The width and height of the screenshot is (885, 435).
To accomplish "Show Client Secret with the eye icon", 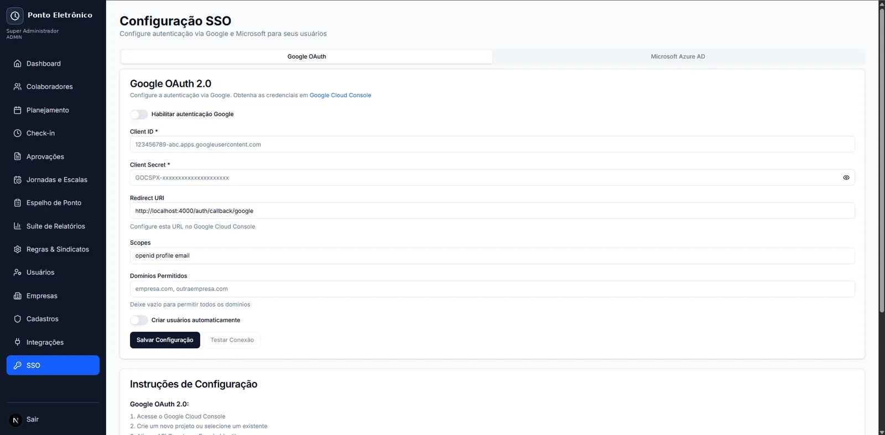I will click(846, 177).
